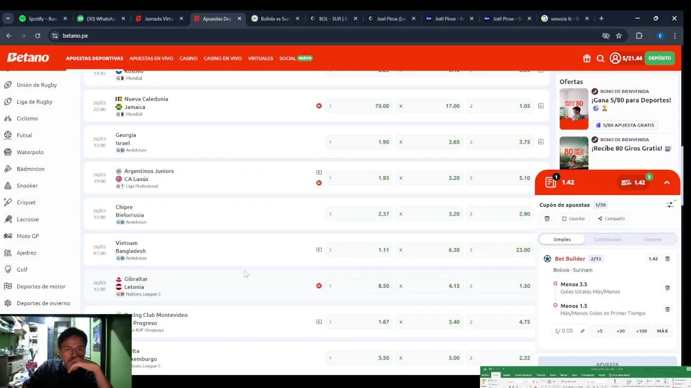691x388 pixels.
Task: Go to Apuestas en Vivo menu
Action: click(151, 58)
